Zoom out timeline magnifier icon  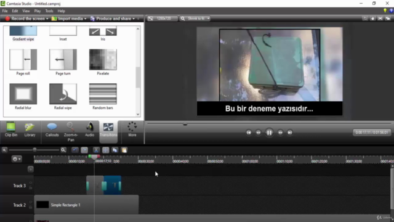tap(4, 150)
